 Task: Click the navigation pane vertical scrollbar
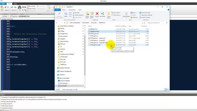(x=85, y=55)
